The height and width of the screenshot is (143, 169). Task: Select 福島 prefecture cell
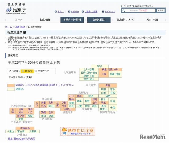[x=108, y=96]
